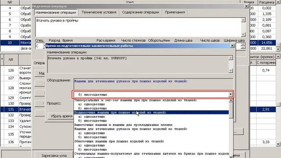Screen dimensions: 281x158
Task: Switch to the Технические условия tab
Action: point(99,12)
